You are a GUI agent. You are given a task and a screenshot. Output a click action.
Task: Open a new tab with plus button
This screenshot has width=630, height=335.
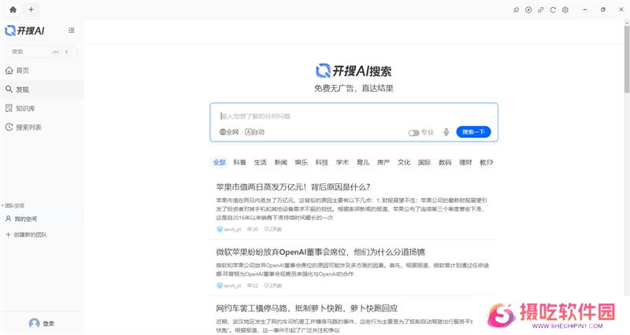[x=31, y=9]
